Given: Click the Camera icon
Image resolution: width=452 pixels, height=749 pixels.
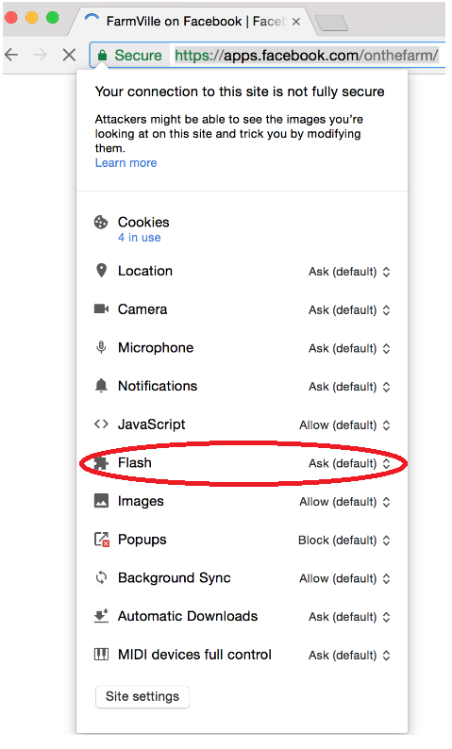Looking at the screenshot, I should coord(101,309).
